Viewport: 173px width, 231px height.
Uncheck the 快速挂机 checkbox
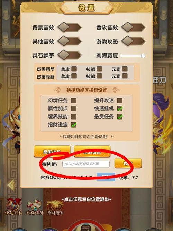[x=120, y=109]
